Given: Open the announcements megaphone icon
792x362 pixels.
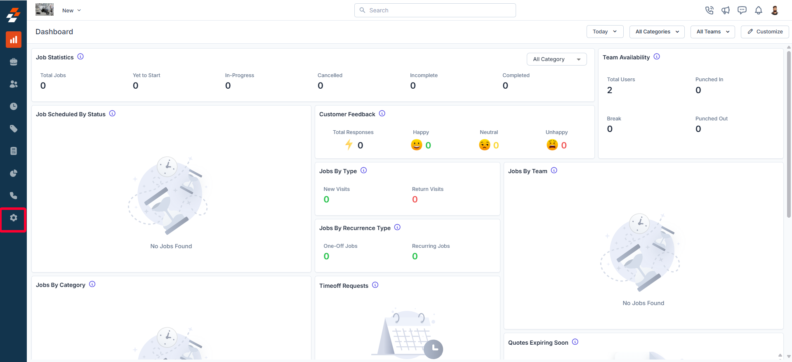Looking at the screenshot, I should click(726, 10).
